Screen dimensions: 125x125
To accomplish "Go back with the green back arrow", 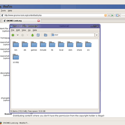I will [13, 35].
